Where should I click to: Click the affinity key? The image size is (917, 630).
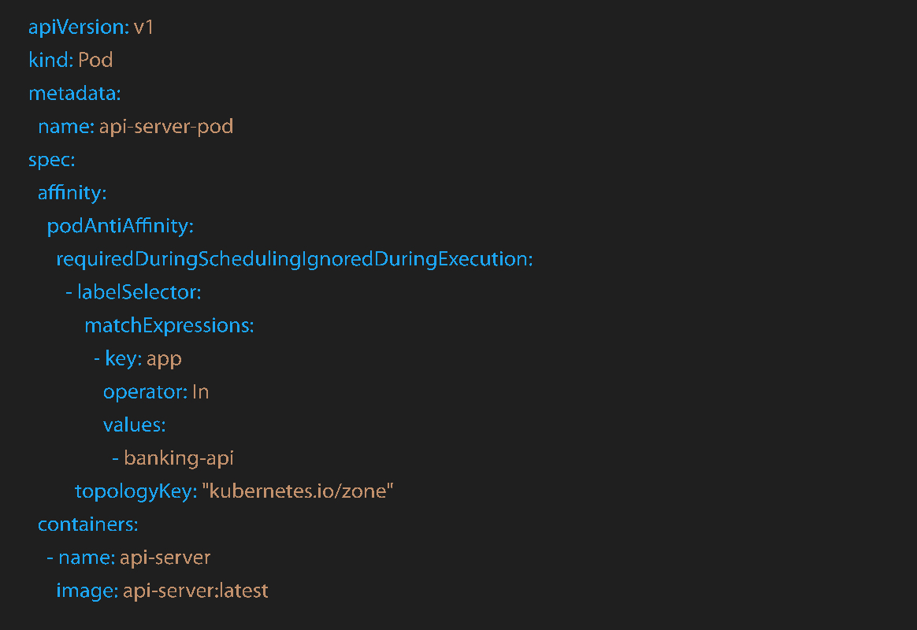pyautogui.click(x=72, y=193)
